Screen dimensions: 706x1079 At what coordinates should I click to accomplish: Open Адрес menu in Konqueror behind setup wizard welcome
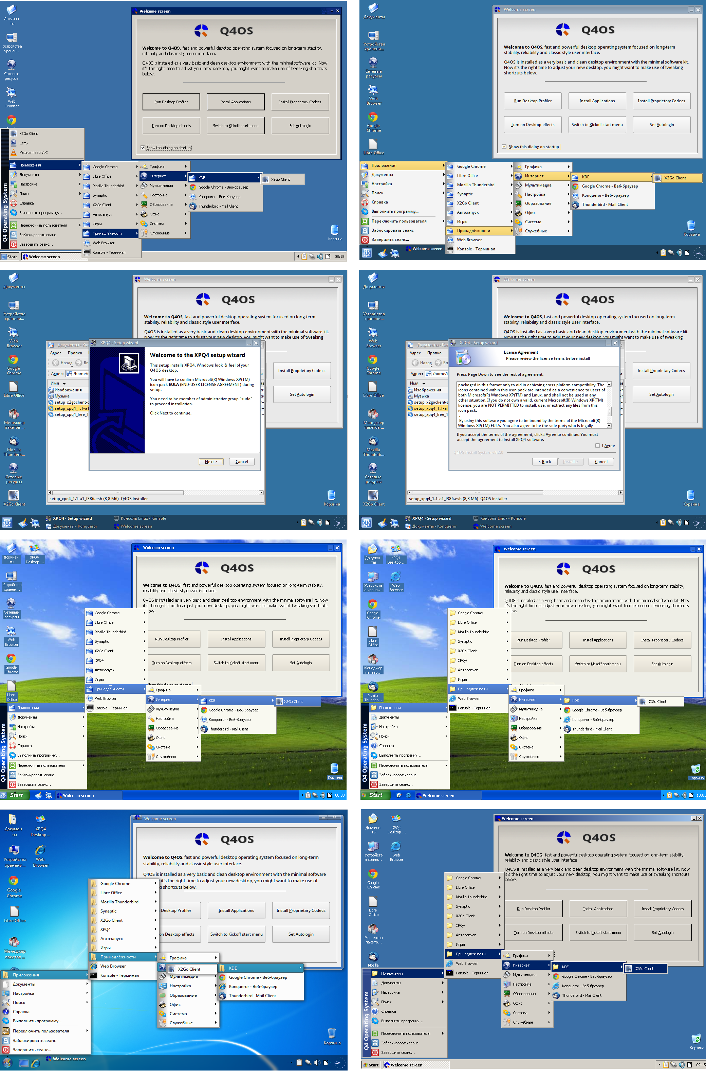pyautogui.click(x=56, y=353)
